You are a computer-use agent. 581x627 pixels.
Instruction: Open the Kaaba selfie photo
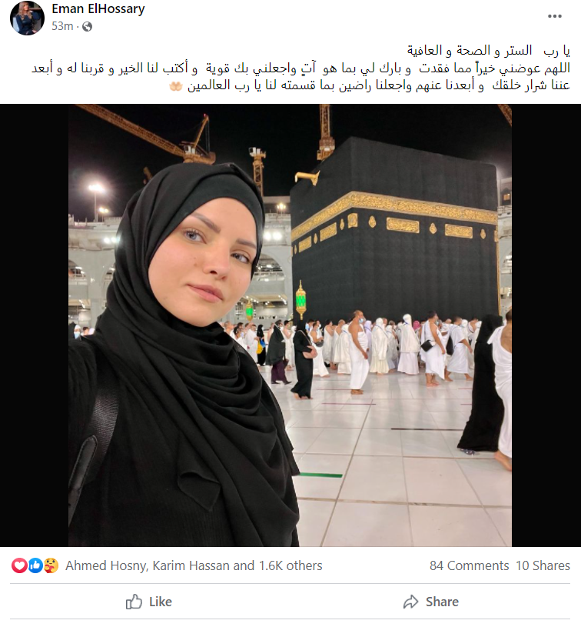290,325
